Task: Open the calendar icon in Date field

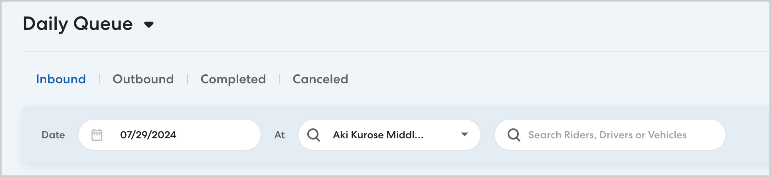Action: [x=97, y=135]
